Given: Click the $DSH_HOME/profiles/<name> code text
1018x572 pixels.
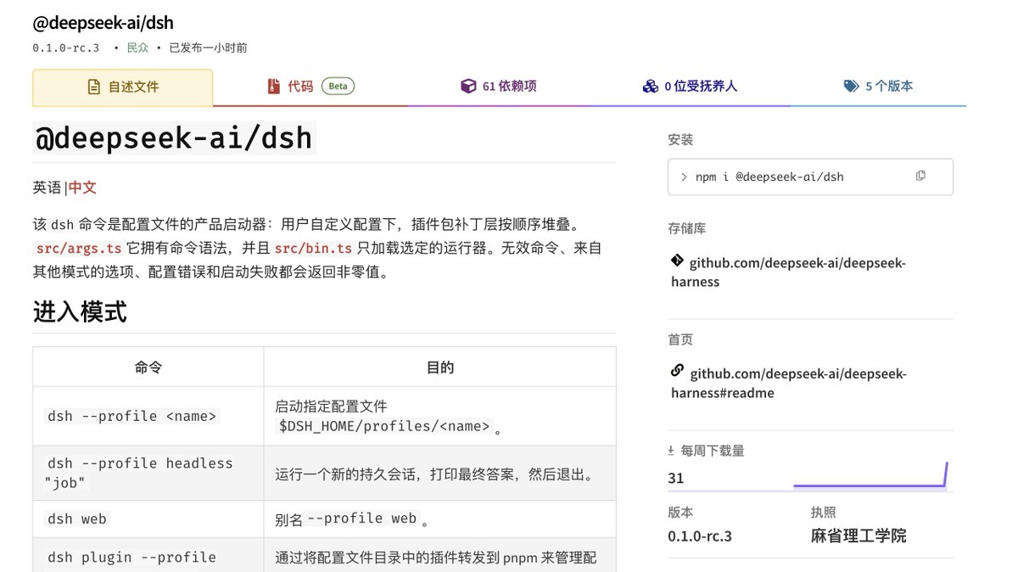Looking at the screenshot, I should tap(384, 426).
